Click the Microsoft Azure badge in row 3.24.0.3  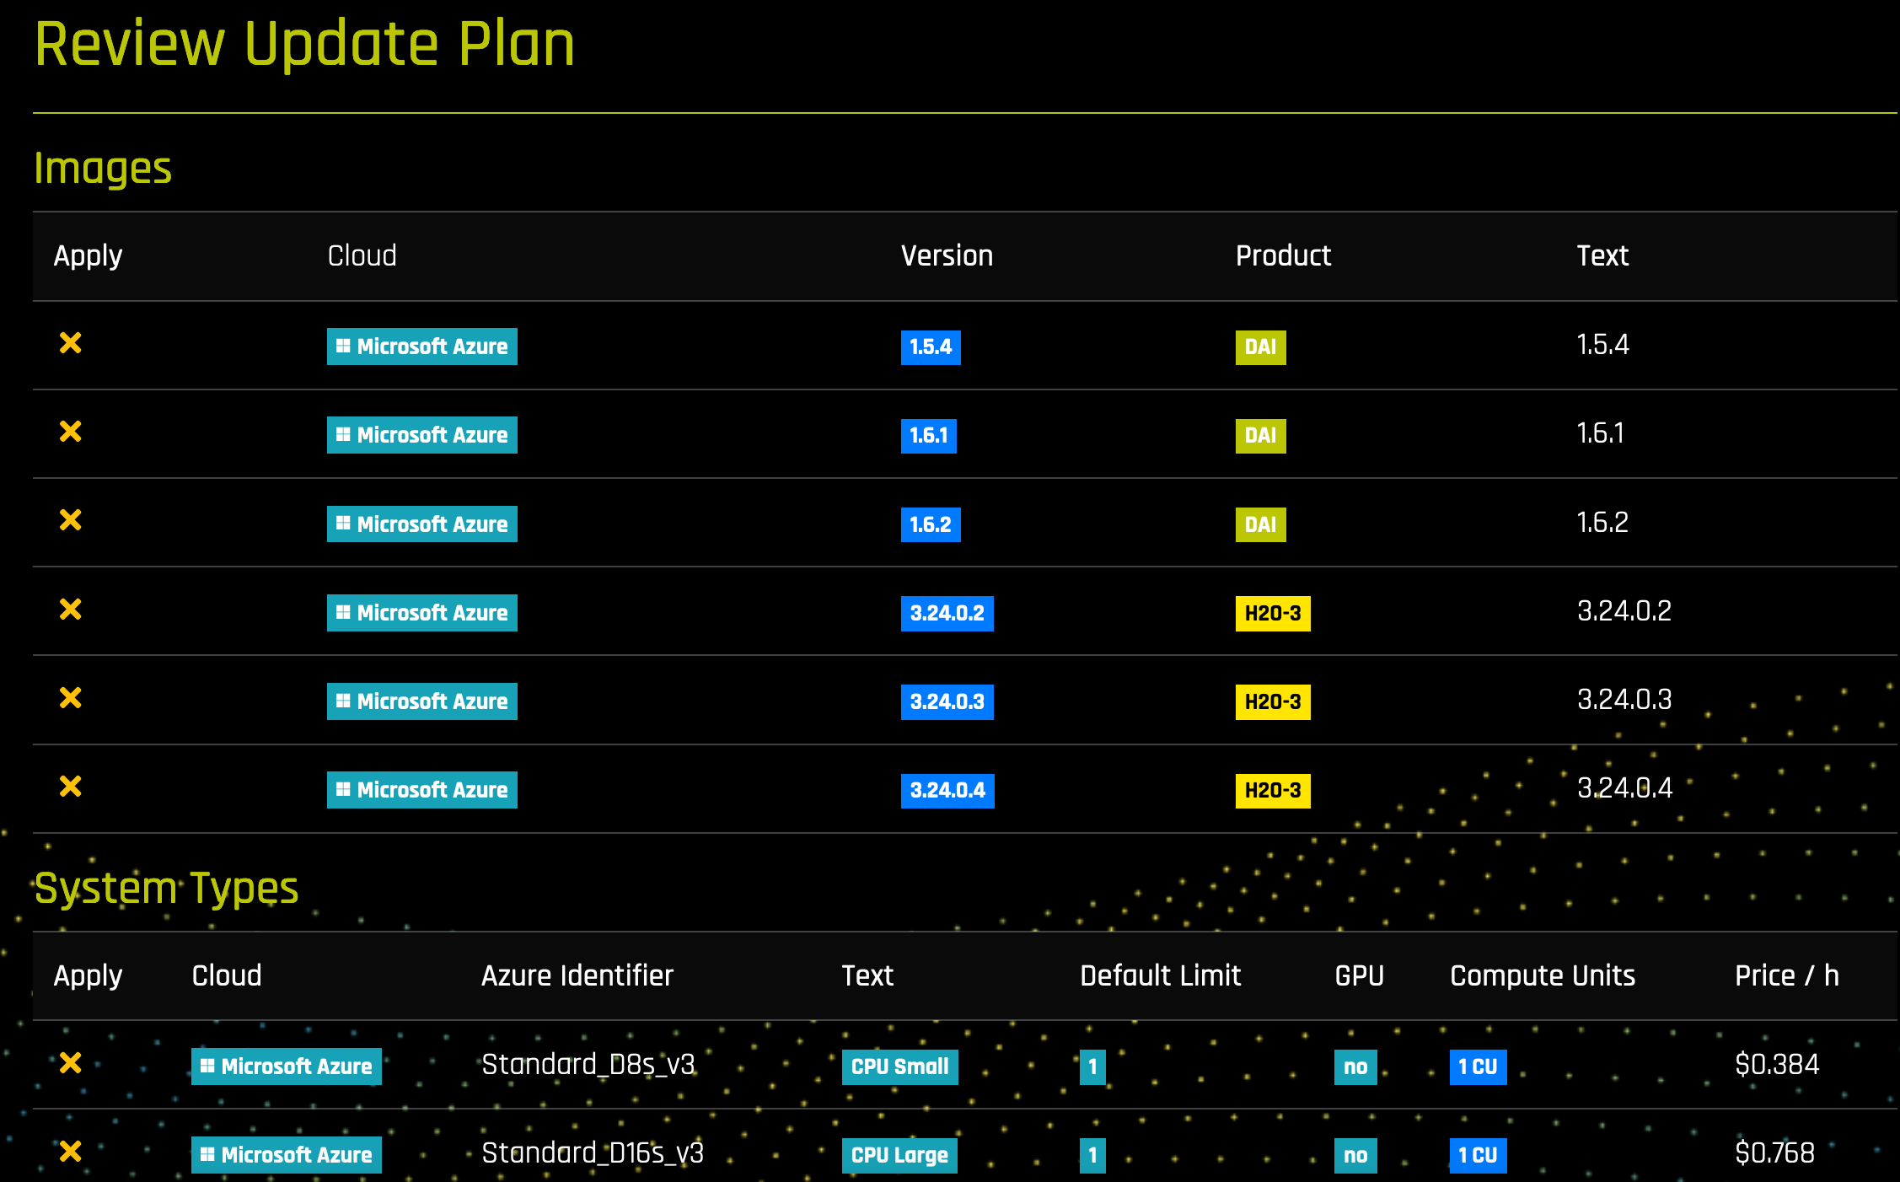422,701
